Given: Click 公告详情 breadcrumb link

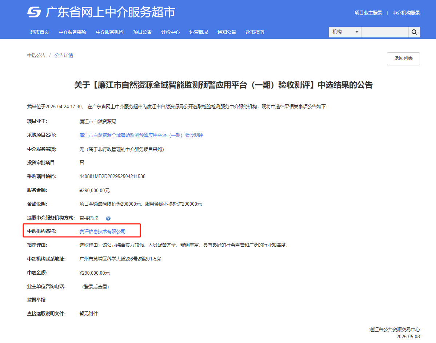Looking at the screenshot, I should click(64, 55).
